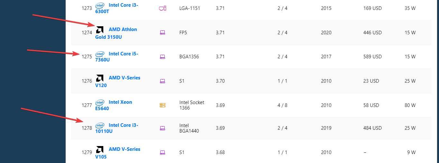Viewport: 439px width, 163px height.
Task: Click the Intel logo beside Core i3-6300T
Action: click(100, 5)
